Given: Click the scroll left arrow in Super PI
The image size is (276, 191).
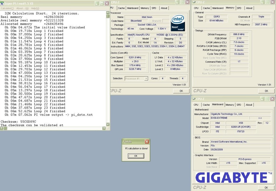Looking at the screenshot, I should 2,128.
